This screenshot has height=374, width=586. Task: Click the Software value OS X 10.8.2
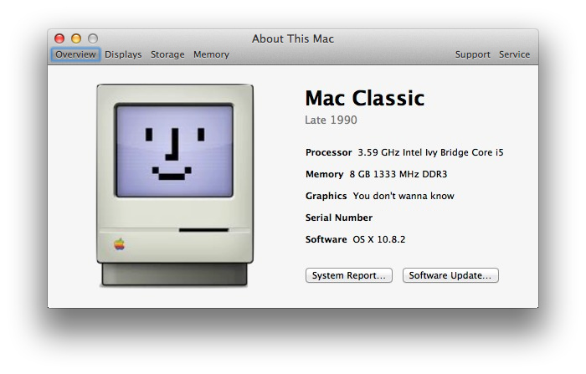379,239
